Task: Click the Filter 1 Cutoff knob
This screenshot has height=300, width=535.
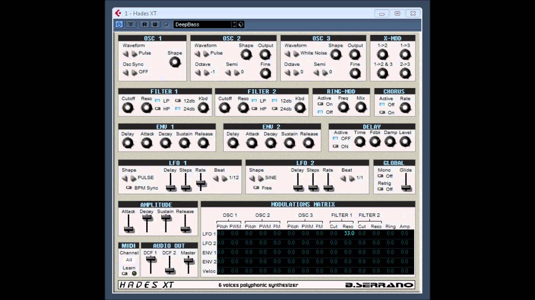Action: coord(127,107)
